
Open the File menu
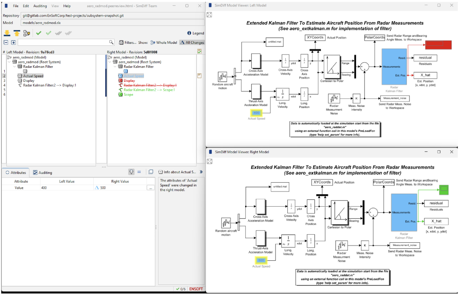16,6
